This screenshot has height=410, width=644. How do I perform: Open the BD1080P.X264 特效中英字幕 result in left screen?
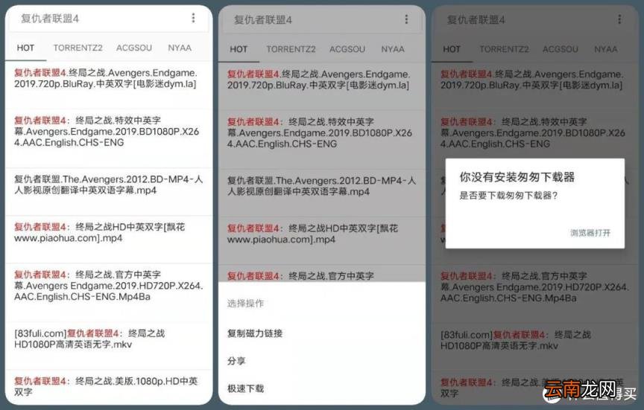[x=109, y=138]
